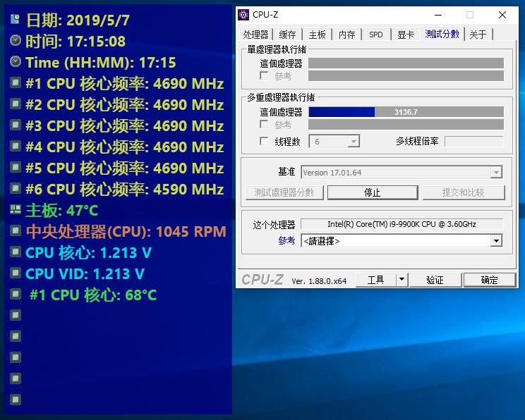Viewport: 525px width, 420px height.
Task: Click the chip icon beside CPU VID
Action: [16, 273]
